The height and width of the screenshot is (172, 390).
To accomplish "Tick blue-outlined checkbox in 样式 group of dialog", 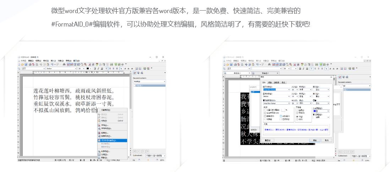I will tap(281, 116).
